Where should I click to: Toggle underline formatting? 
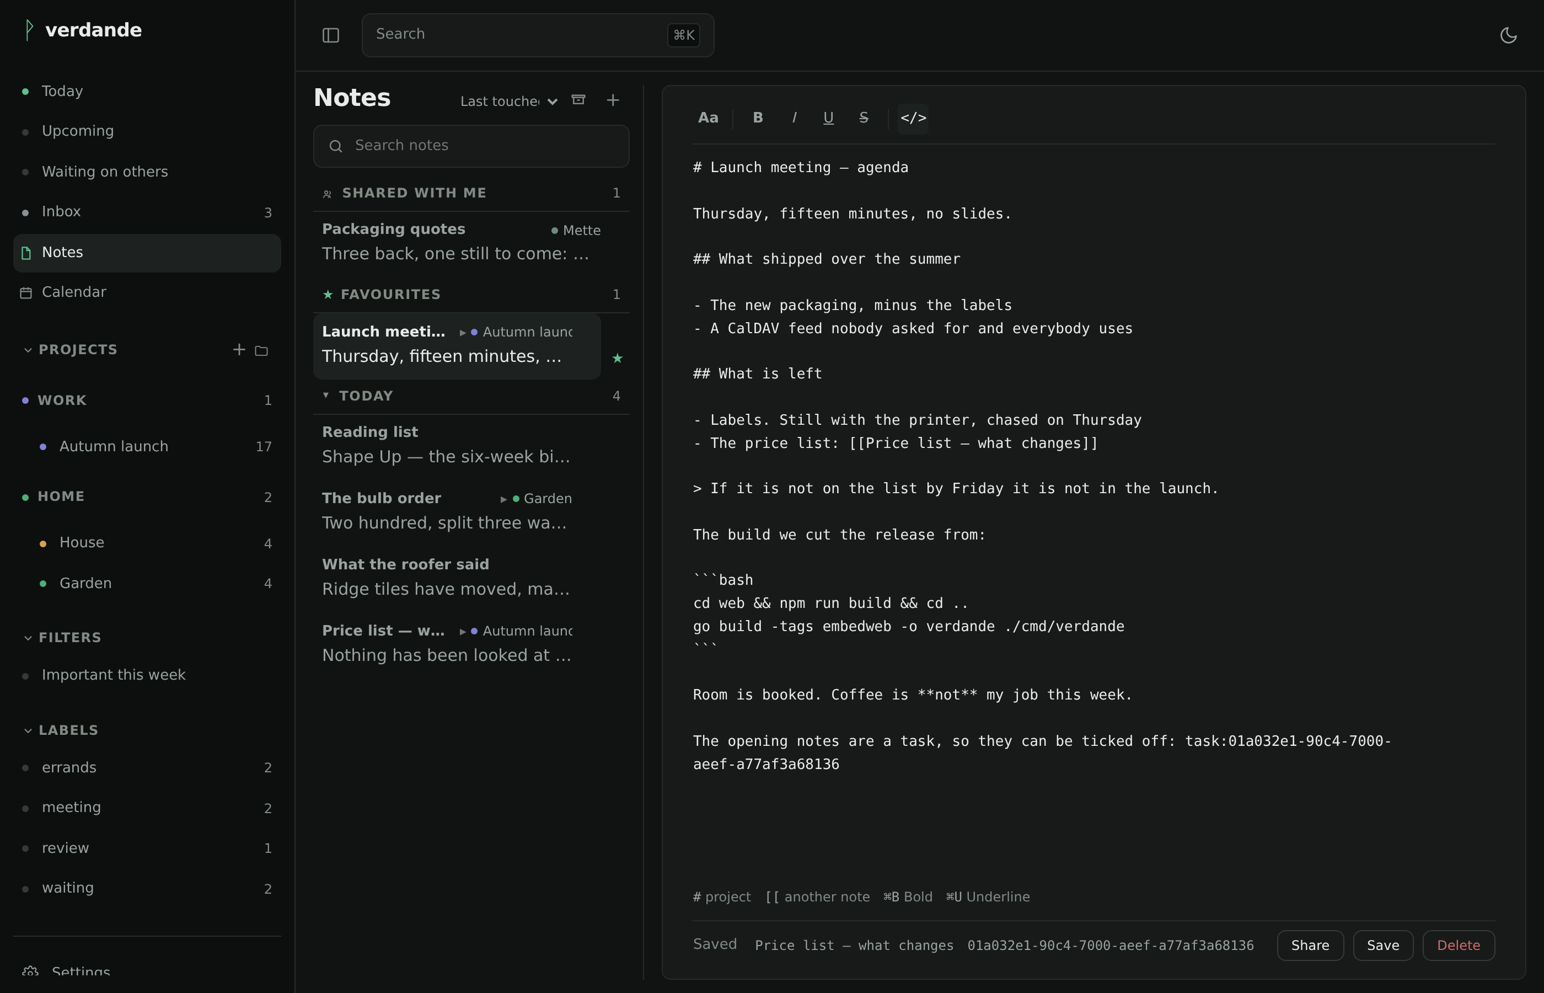[828, 118]
